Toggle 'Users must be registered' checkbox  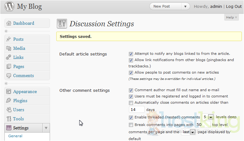(131, 97)
